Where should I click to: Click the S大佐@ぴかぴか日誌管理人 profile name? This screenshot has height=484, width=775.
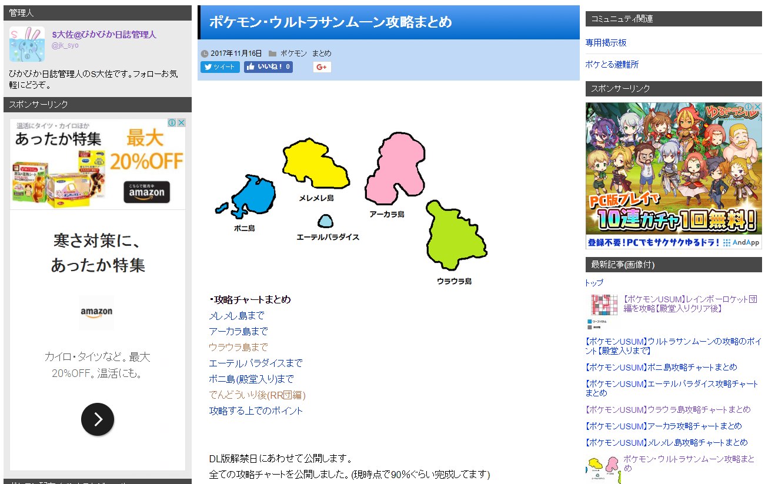[104, 35]
